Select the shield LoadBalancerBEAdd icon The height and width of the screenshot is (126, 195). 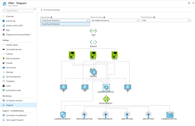[x=63, y=114]
